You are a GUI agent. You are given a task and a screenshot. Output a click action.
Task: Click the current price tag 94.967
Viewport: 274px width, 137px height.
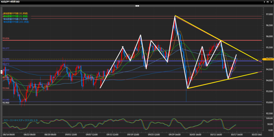point(268,59)
